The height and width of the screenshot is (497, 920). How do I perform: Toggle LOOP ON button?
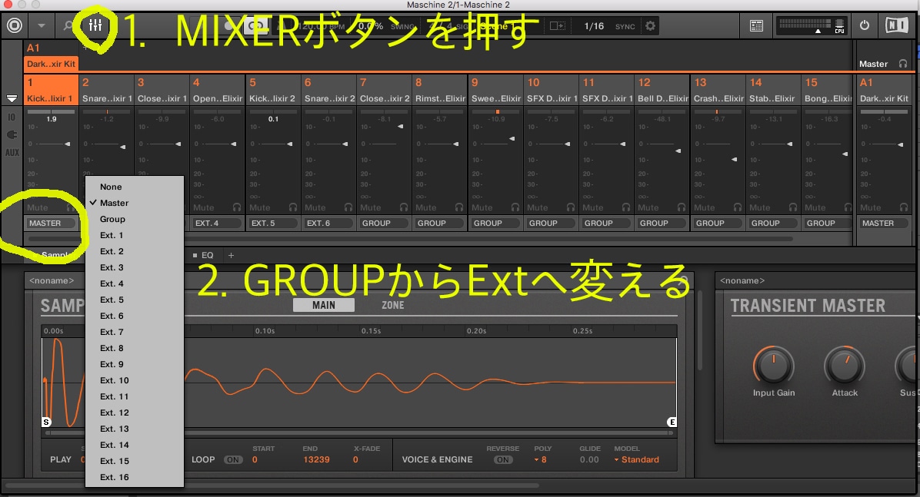(x=233, y=460)
